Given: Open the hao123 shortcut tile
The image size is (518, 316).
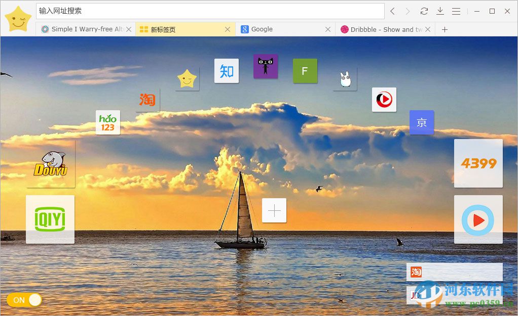Looking at the screenshot, I should pyautogui.click(x=108, y=122).
